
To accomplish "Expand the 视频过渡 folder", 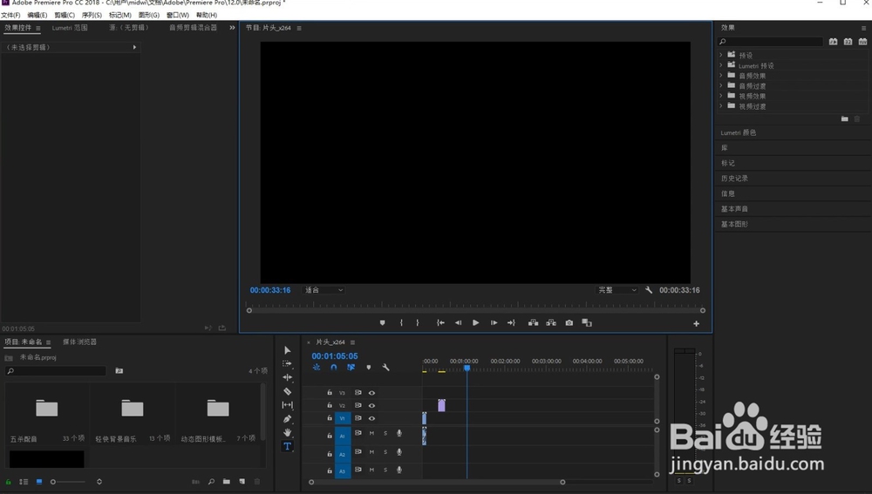I will (x=721, y=105).
